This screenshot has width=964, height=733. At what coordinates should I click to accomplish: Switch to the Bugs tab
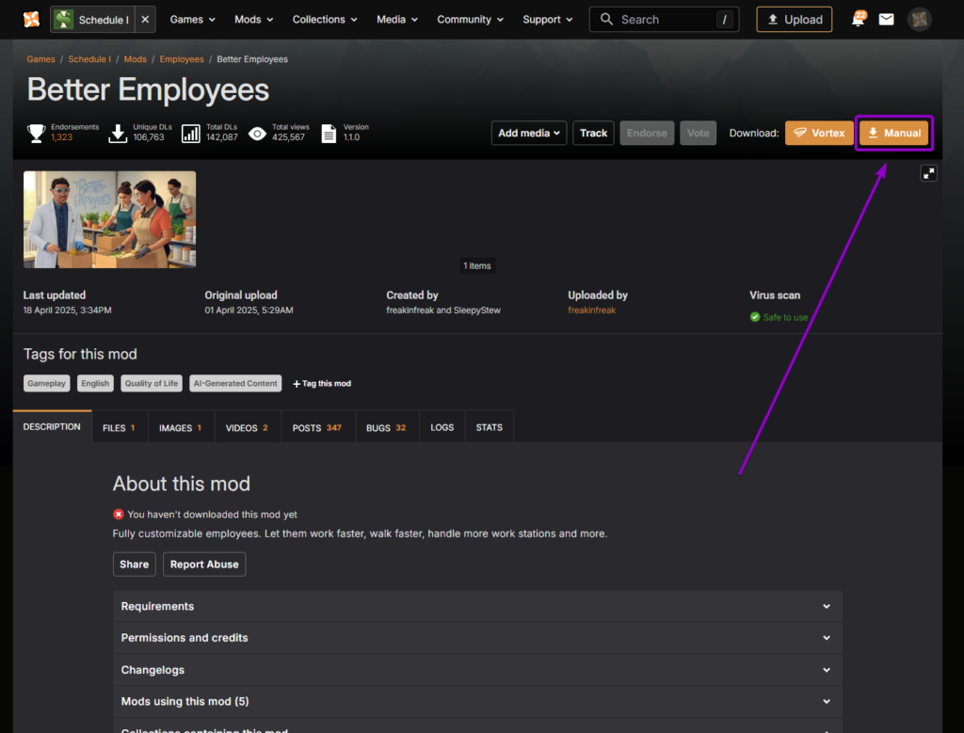pos(387,427)
